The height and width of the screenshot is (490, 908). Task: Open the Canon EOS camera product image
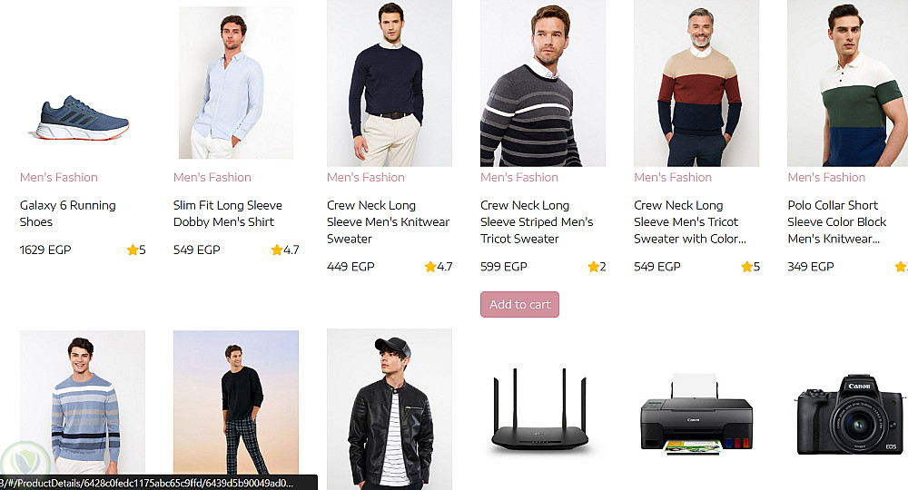pyautogui.click(x=849, y=413)
